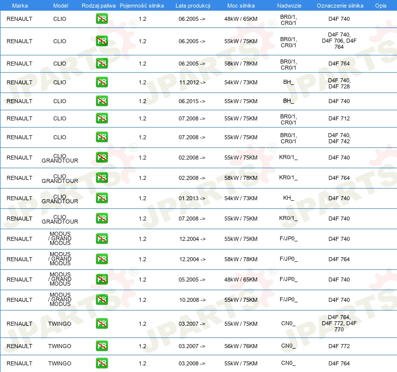Click the petrol icon in the Modus 05.2005 row
This screenshot has width=397, height=372.
click(x=102, y=279)
